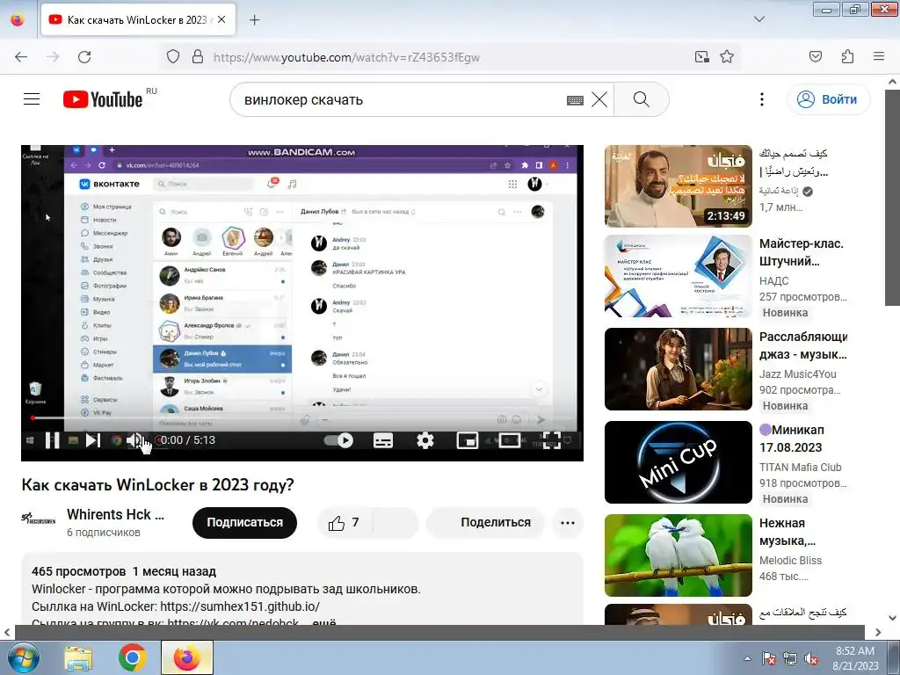Open TITAN Mafia Club channel name
The height and width of the screenshot is (675, 900).
coord(800,468)
